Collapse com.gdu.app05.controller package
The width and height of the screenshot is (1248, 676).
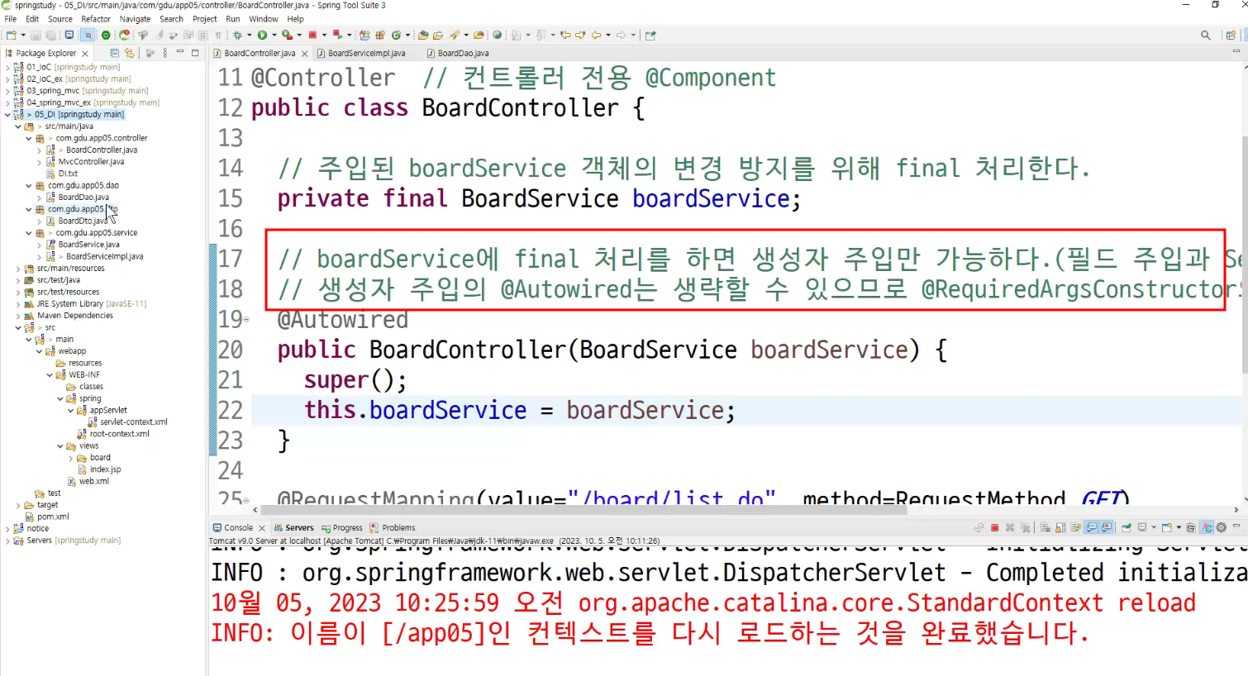[29, 138]
